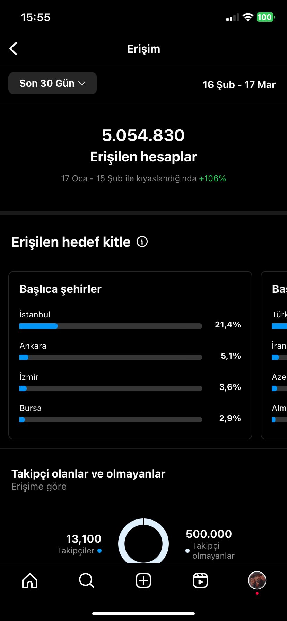Expand the Son 30 Gün dropdown
This screenshot has height=621, width=287.
pos(53,83)
